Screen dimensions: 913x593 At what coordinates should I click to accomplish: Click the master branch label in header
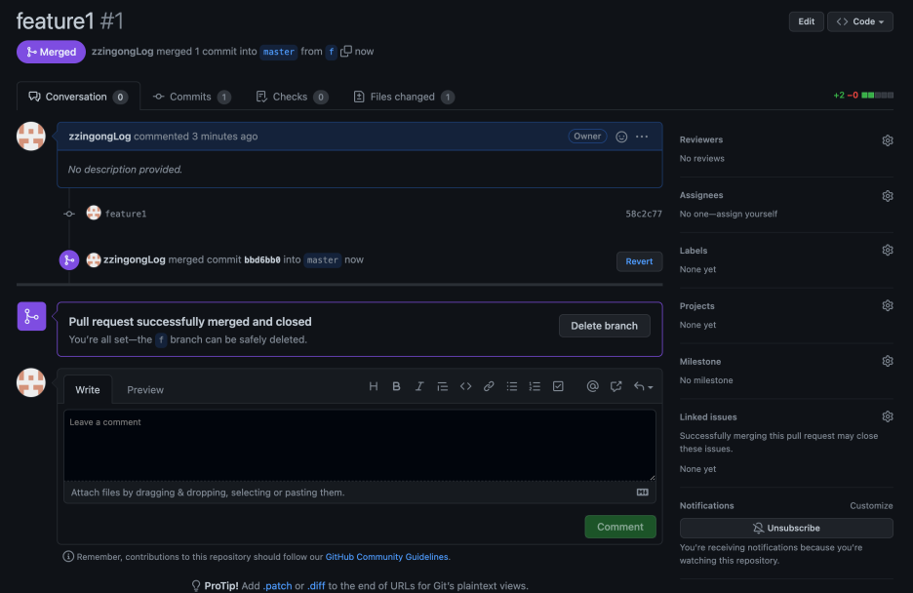pos(278,52)
